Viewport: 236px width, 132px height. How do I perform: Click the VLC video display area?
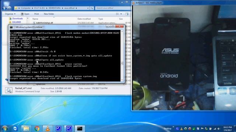pyautogui.click(x=184, y=58)
